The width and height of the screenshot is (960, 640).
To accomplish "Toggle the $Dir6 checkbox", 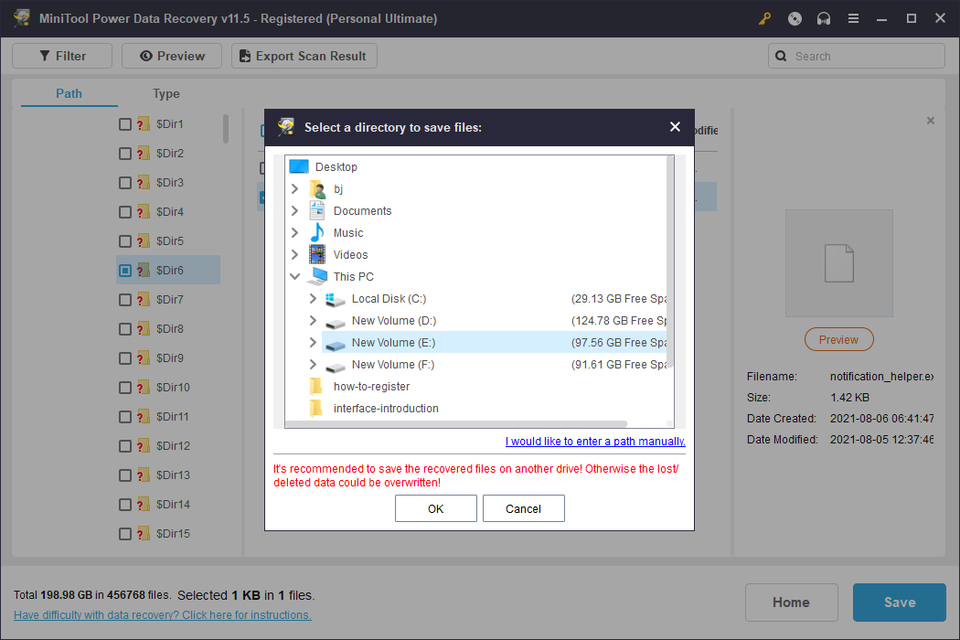I will point(125,271).
